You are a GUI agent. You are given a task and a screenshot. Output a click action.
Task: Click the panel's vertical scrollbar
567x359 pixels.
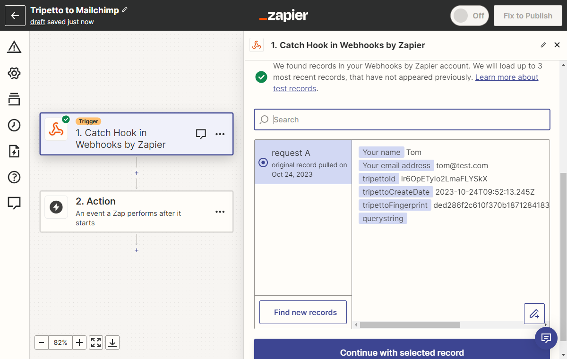point(563,257)
